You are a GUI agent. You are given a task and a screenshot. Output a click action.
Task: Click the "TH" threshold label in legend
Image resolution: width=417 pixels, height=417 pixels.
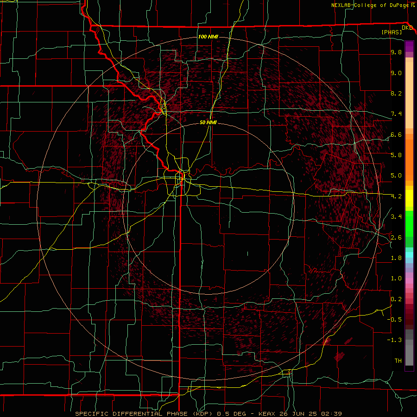(x=398, y=360)
